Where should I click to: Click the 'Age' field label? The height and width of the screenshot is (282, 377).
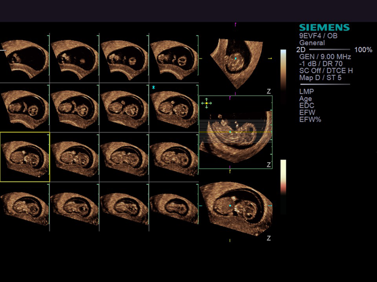(305, 98)
